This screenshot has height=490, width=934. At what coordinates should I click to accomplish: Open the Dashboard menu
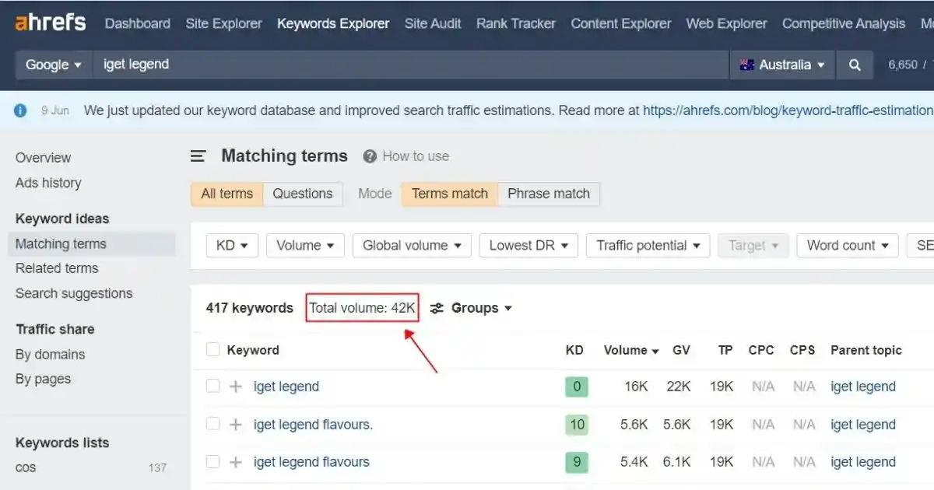(138, 23)
